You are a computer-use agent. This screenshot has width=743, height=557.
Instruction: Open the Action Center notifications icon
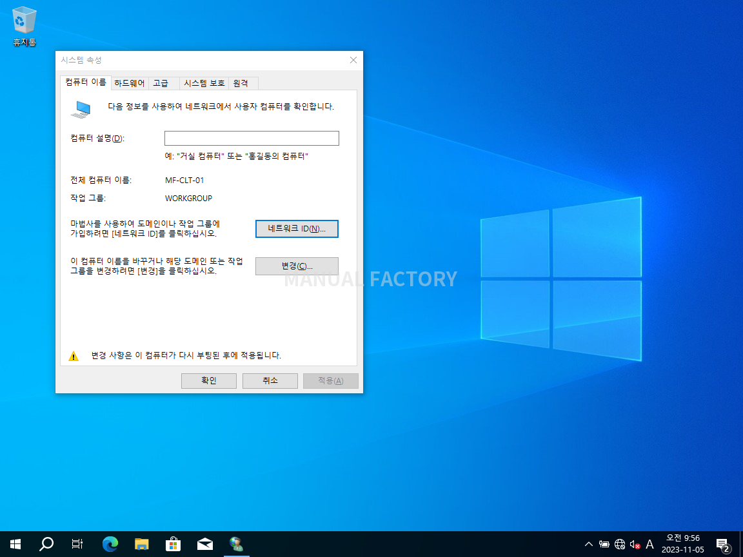point(722,545)
